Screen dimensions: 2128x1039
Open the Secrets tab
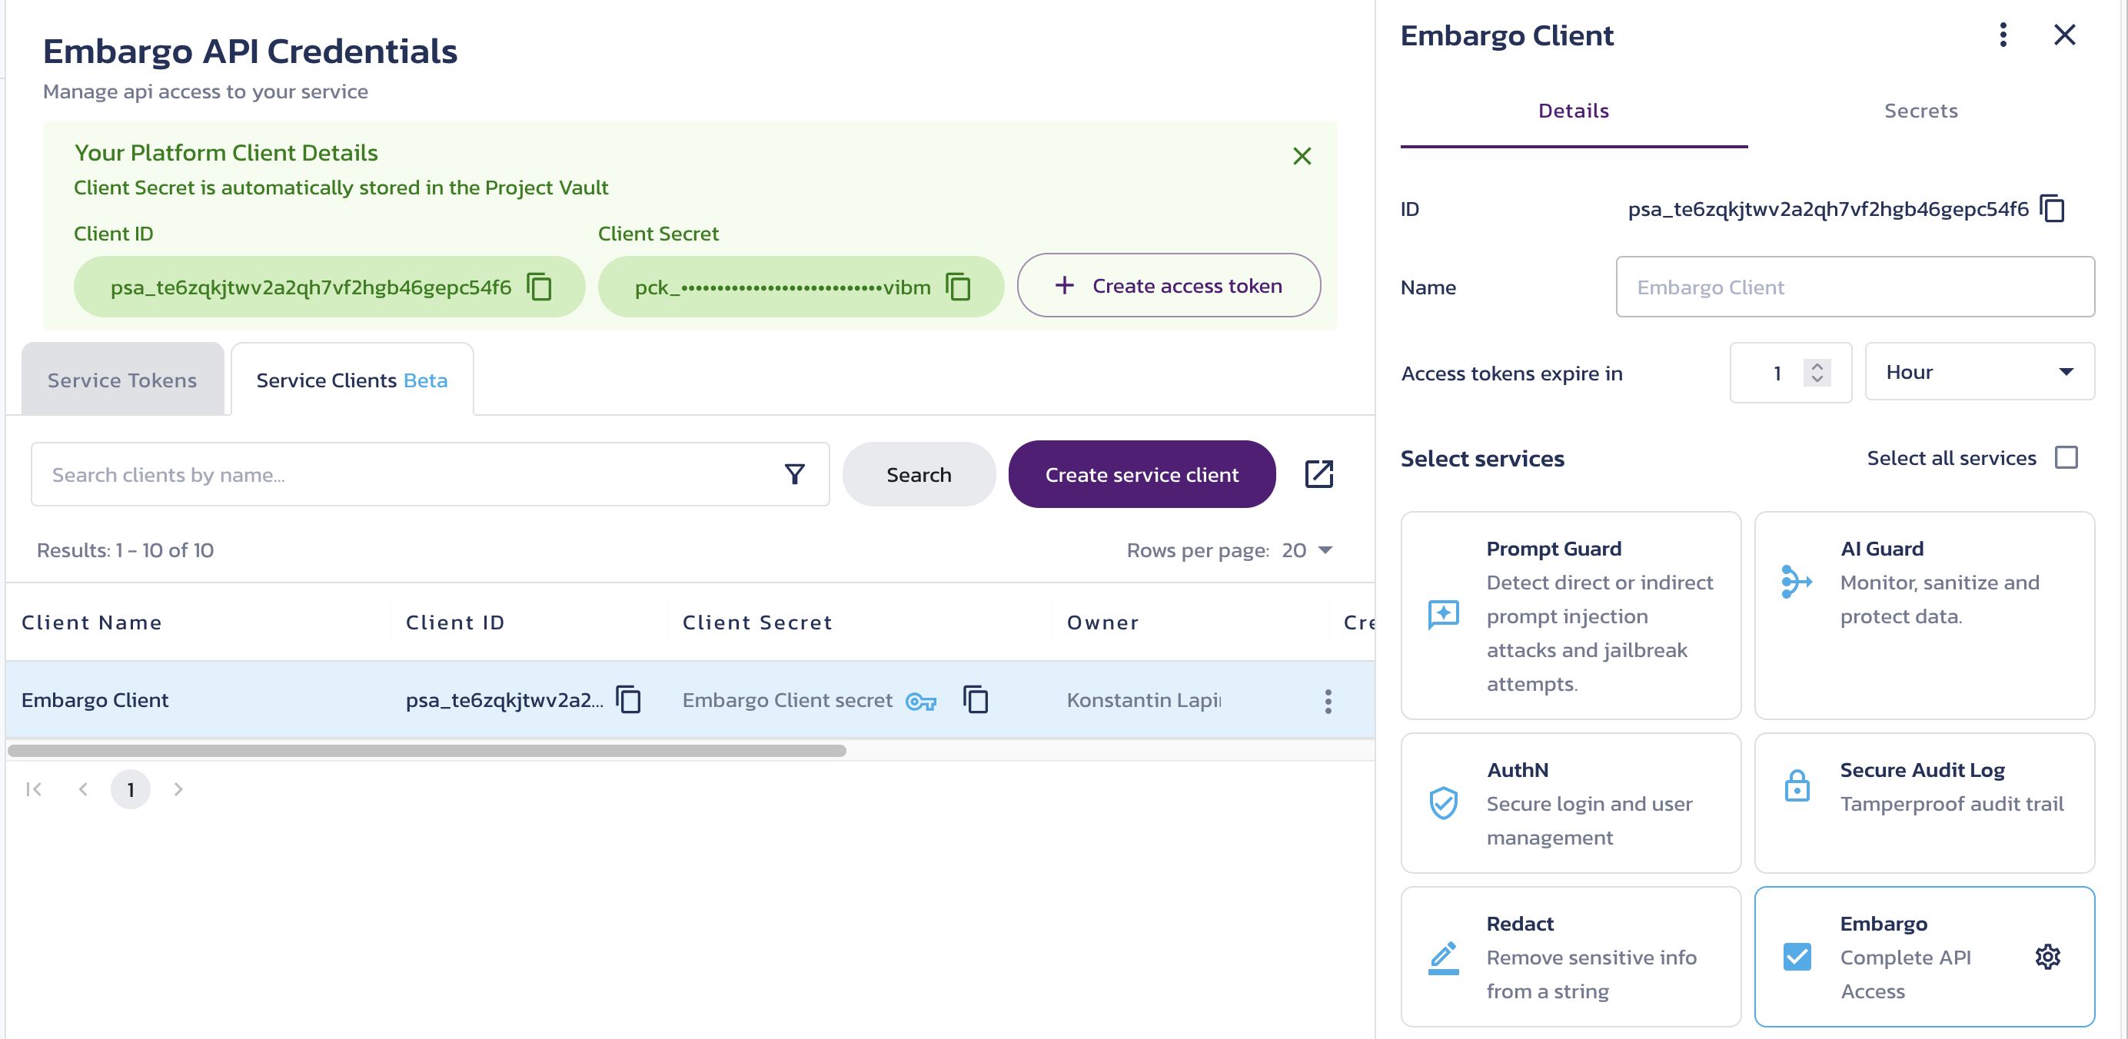coord(1920,111)
